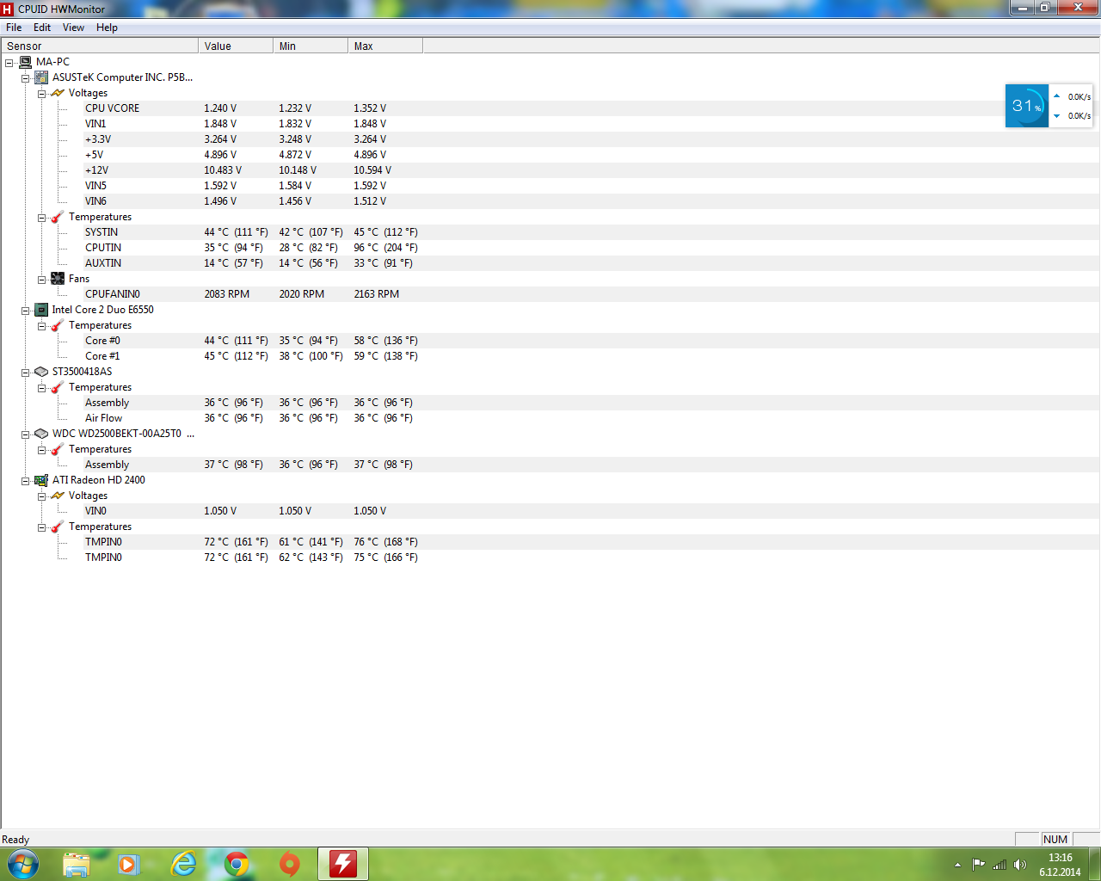Click the thermometer icon under ST3500418AS
The height and width of the screenshot is (881, 1101).
tap(58, 387)
